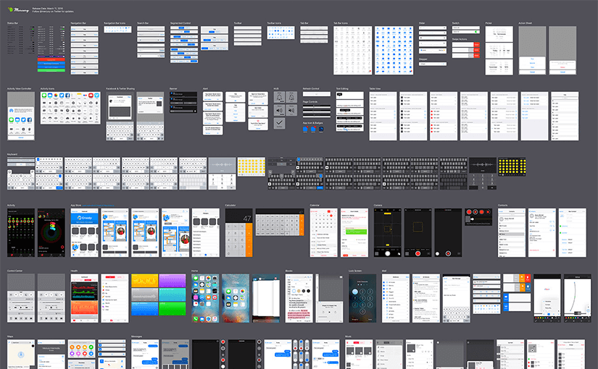This screenshot has height=369, width=598.
Task: Select Twitter icon in the Activity Icons panel
Action: click(62, 96)
